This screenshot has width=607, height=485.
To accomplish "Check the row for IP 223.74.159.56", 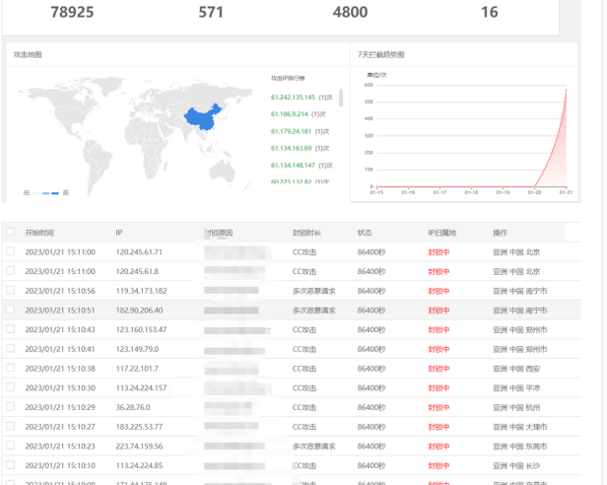I will [11, 446].
